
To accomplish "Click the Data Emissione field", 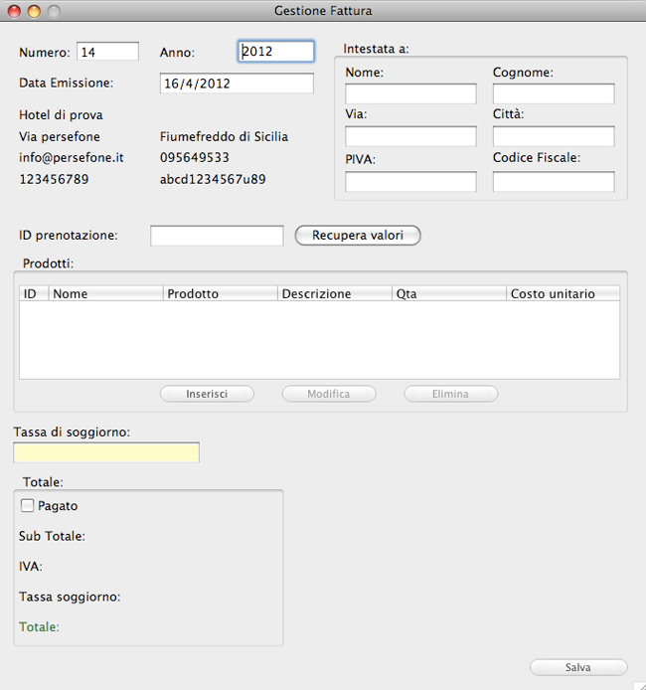I will click(237, 84).
